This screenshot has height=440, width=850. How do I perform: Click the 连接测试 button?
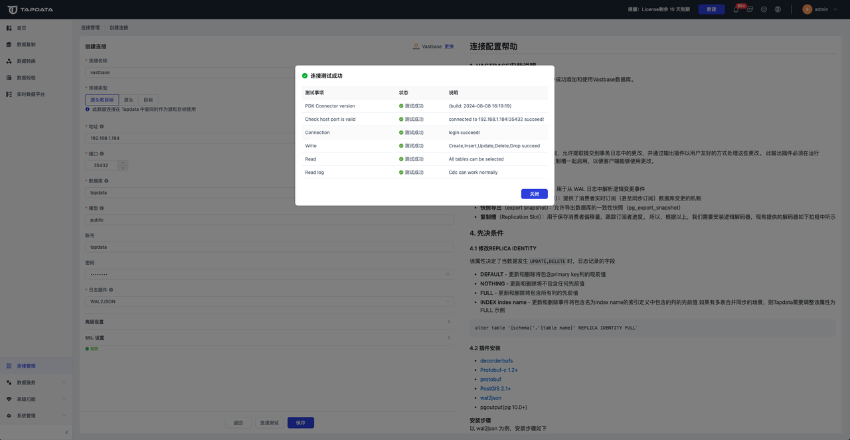click(270, 423)
